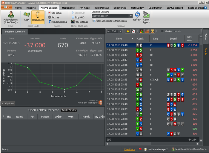Click the yellow rewind arrows replay icon

(128, 31)
